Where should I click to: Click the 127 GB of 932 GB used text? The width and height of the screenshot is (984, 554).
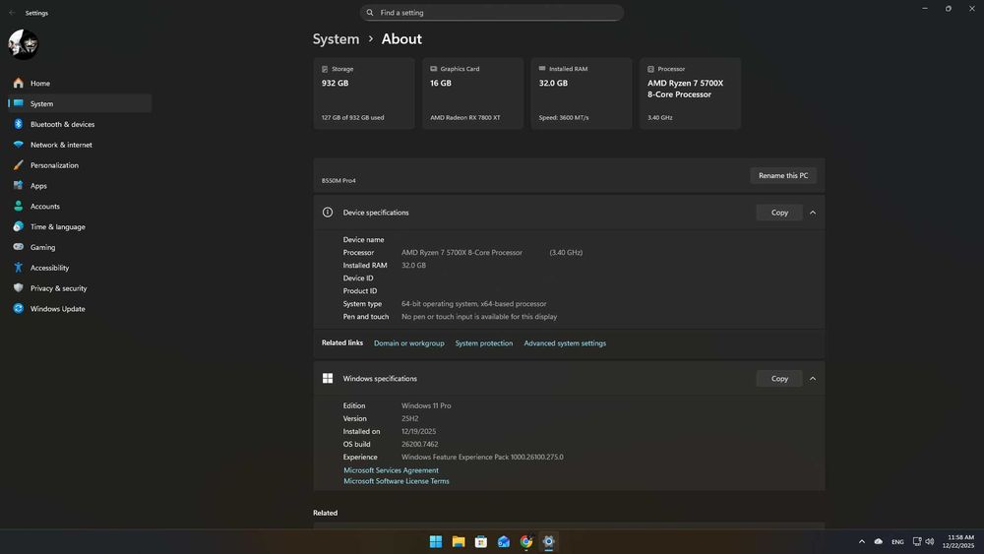(x=352, y=117)
